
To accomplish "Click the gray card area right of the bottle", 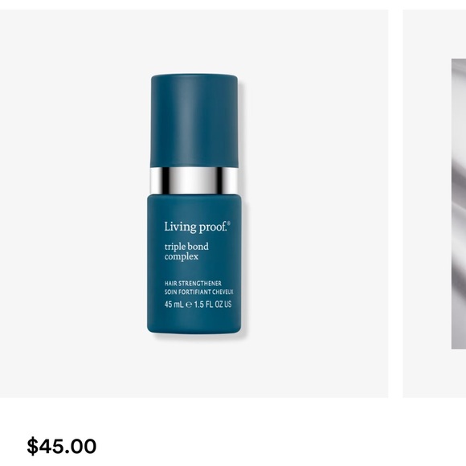I will pyautogui.click(x=315, y=204).
